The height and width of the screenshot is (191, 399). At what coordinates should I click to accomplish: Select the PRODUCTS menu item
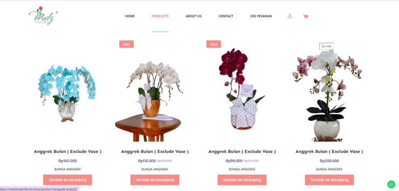(x=160, y=16)
